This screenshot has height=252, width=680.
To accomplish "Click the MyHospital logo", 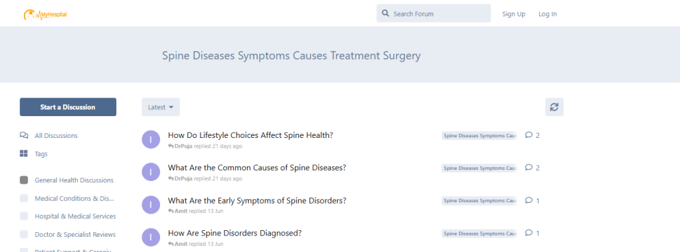I will coord(45,15).
